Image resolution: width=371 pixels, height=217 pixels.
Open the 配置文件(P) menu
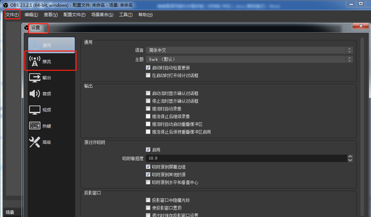pyautogui.click(x=75, y=15)
